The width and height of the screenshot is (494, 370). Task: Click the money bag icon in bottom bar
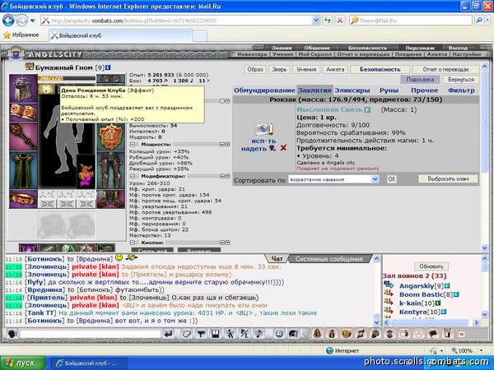coord(332,334)
